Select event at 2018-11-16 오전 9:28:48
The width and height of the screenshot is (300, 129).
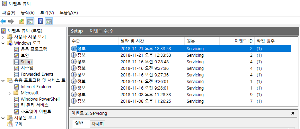pos(180,62)
